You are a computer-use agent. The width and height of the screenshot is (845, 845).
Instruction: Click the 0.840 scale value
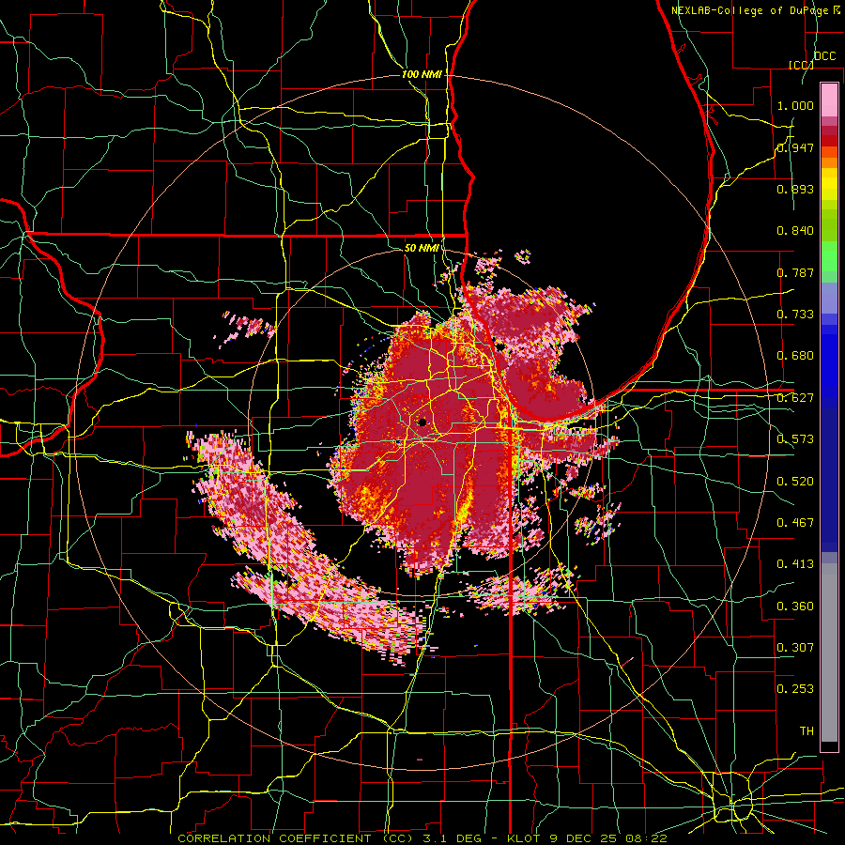[x=795, y=231]
